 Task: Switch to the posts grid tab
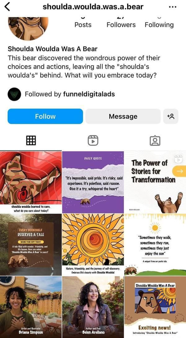(31, 140)
